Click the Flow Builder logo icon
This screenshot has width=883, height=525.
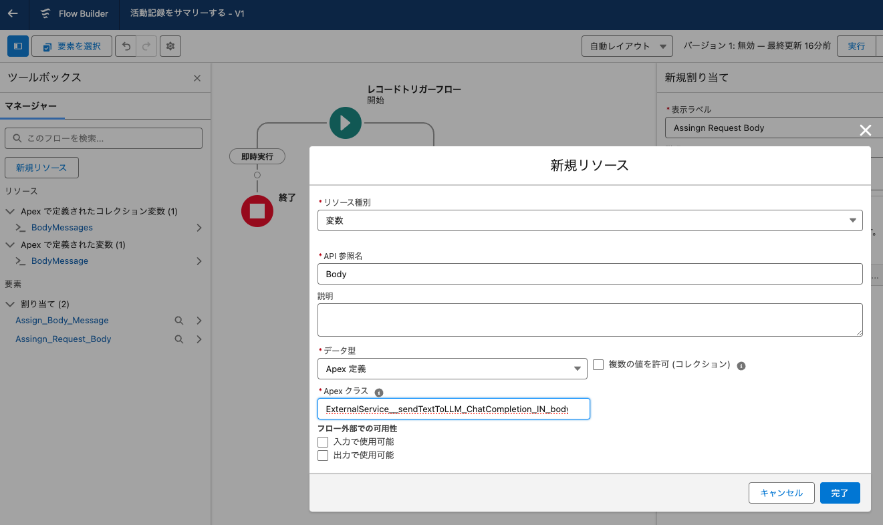pos(45,13)
